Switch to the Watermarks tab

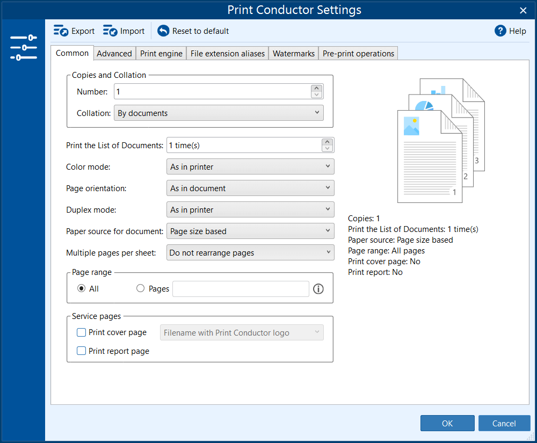pos(293,54)
